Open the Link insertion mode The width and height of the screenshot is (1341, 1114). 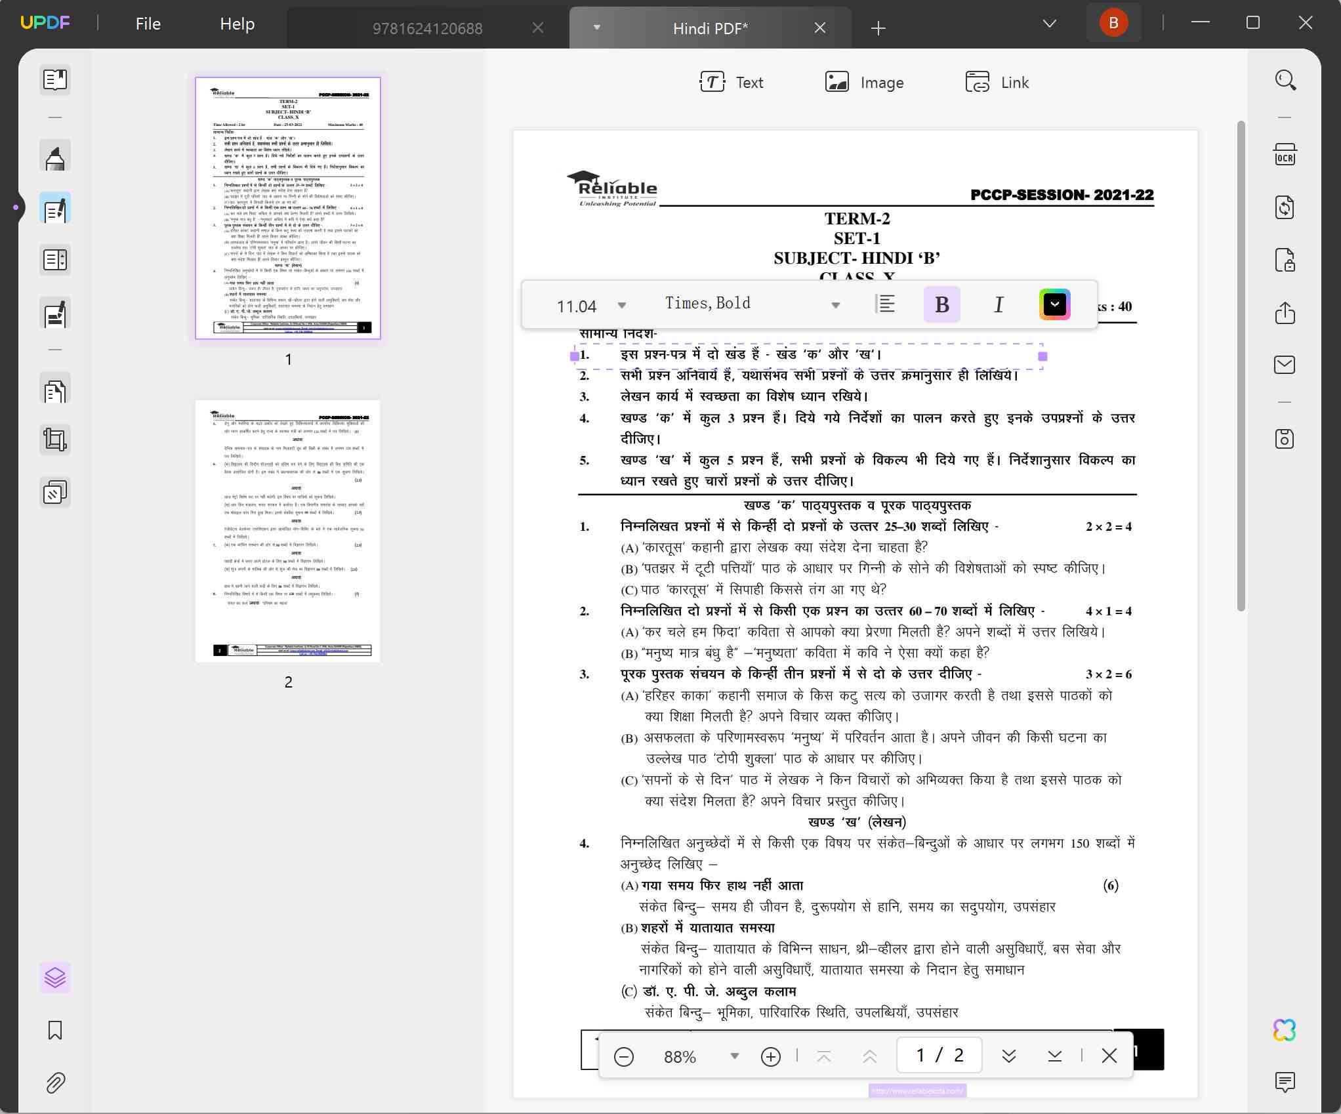pos(997,82)
